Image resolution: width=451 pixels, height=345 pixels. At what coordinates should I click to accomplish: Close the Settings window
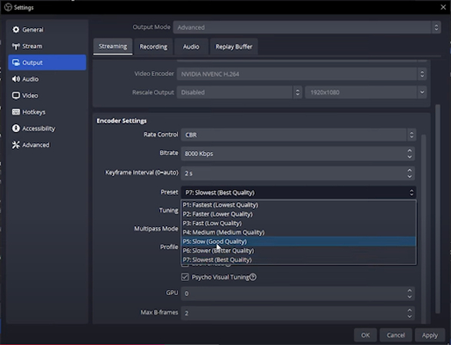(443, 7)
